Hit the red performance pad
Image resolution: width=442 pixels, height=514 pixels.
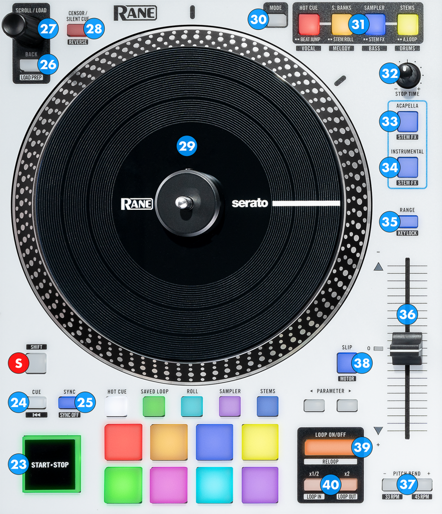(123, 442)
